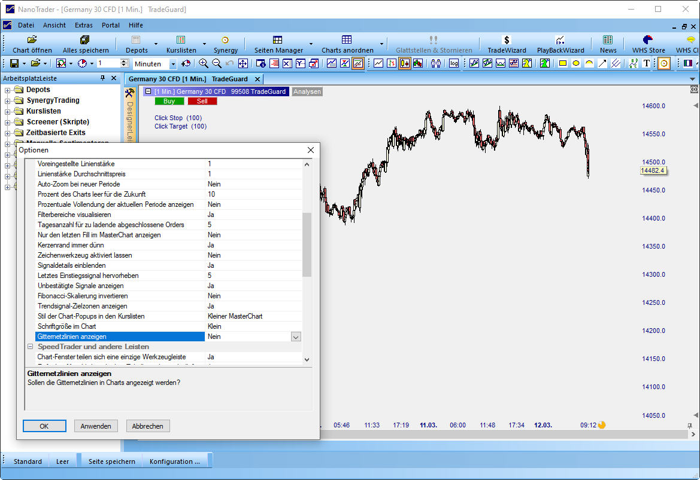
Task: Open the Gitternetzlinien anzeigen value dropdown
Action: coord(295,337)
